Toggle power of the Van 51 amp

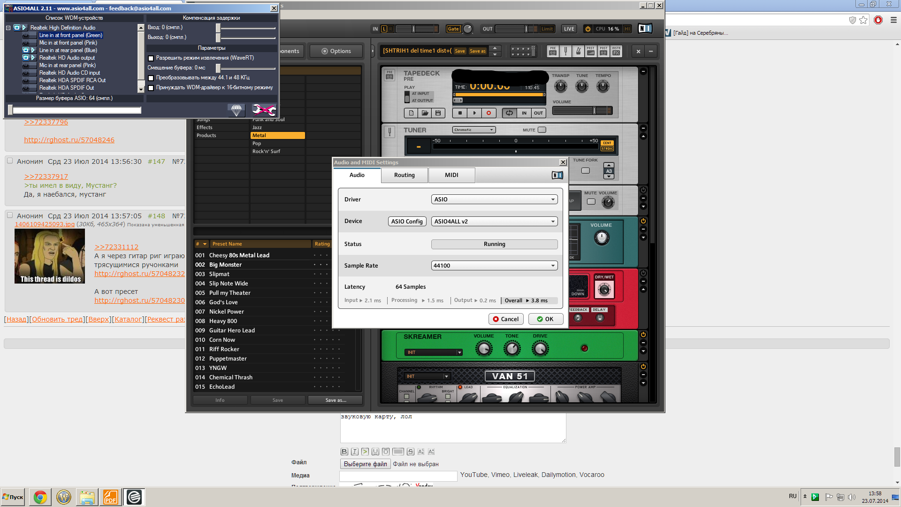[x=643, y=366]
